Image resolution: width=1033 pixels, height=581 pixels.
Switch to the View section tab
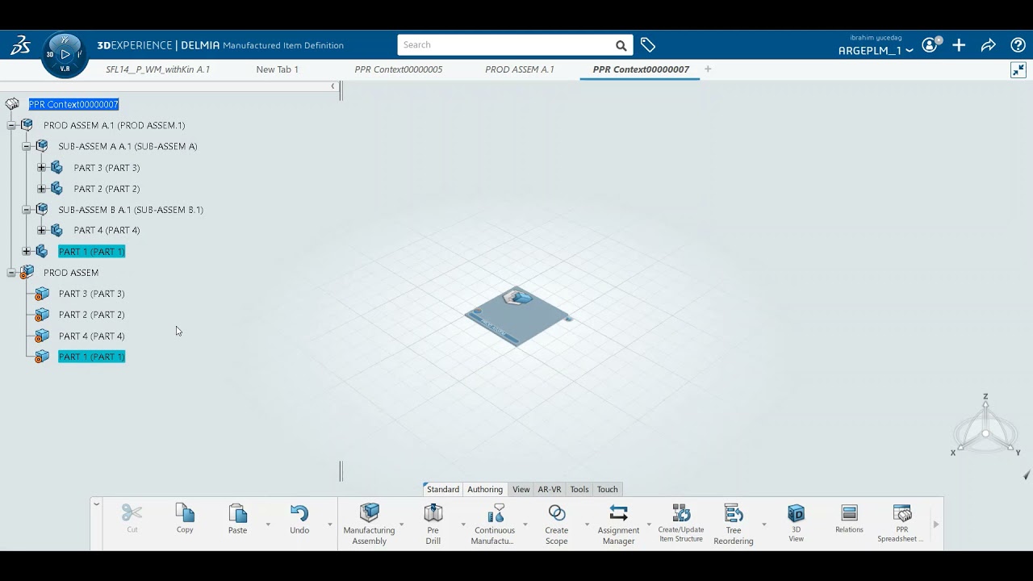click(x=521, y=489)
